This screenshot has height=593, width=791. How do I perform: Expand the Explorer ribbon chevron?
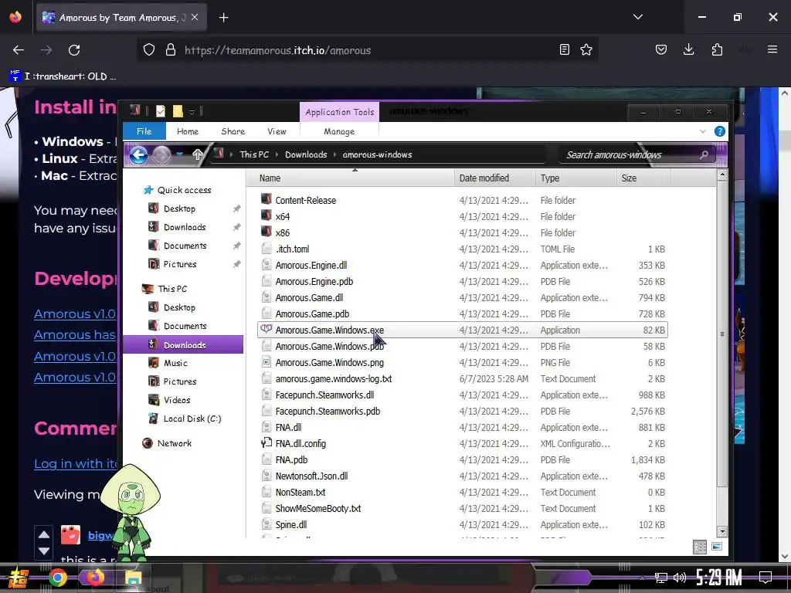click(x=703, y=131)
